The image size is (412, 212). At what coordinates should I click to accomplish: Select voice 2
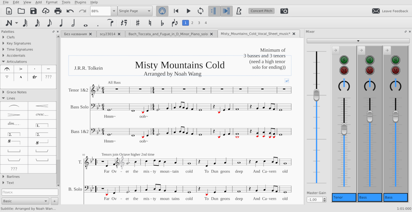click(192, 23)
